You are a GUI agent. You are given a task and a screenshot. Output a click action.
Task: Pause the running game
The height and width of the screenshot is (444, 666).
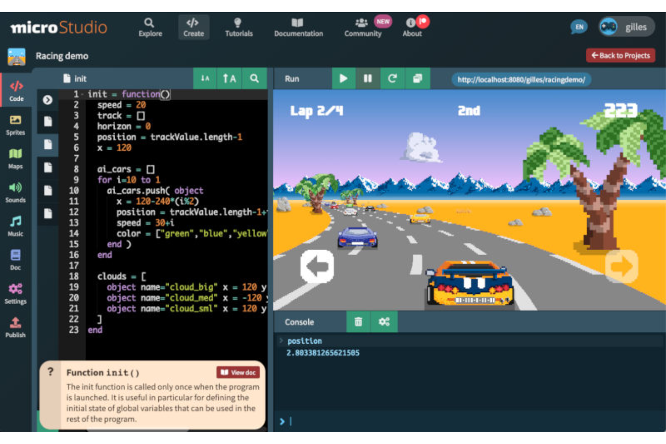(368, 78)
